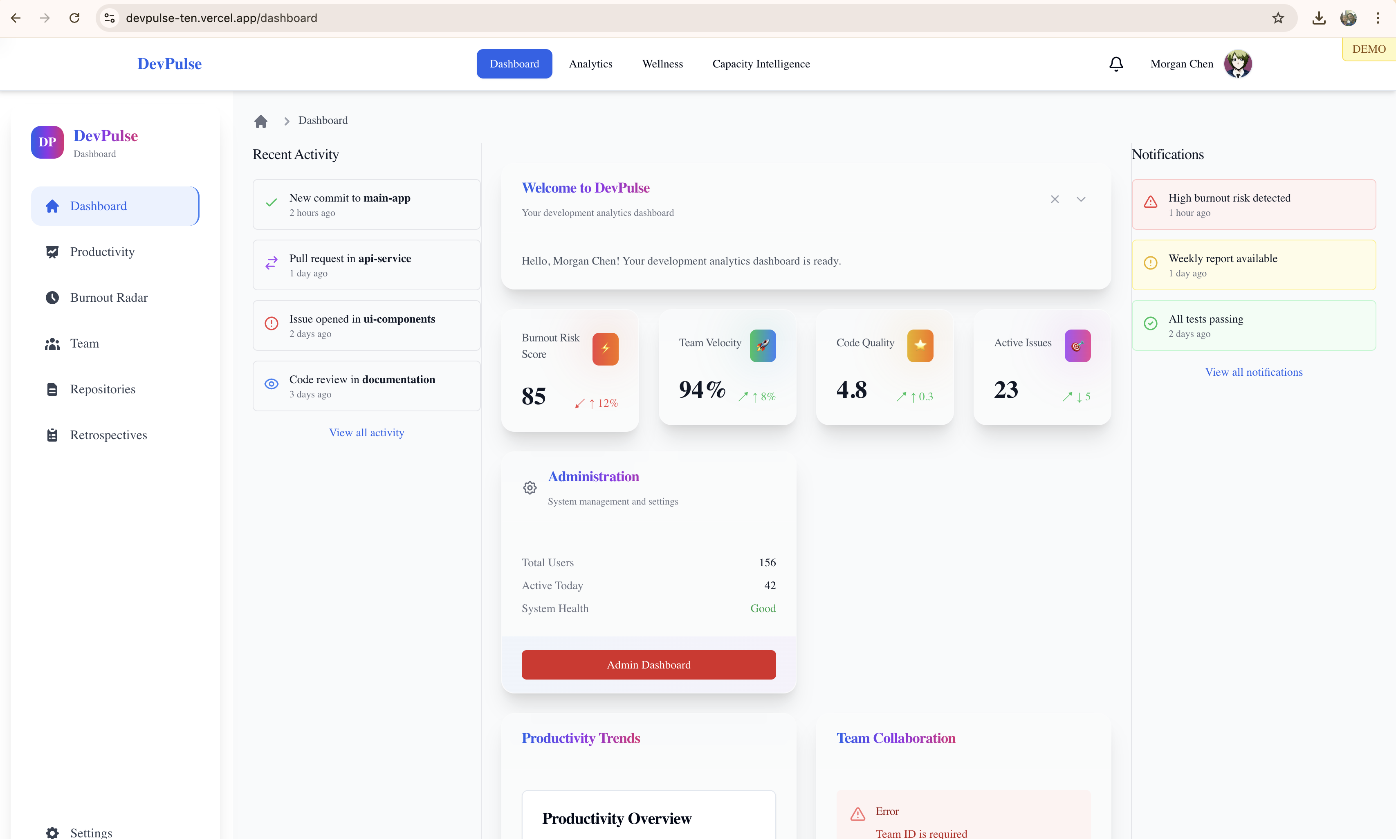Open the Analytics tab
The width and height of the screenshot is (1396, 839).
coord(590,64)
